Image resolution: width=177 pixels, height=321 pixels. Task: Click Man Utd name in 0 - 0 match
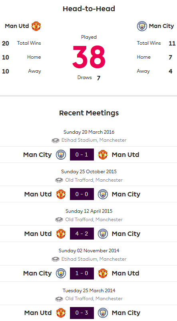pyautogui.click(x=38, y=194)
